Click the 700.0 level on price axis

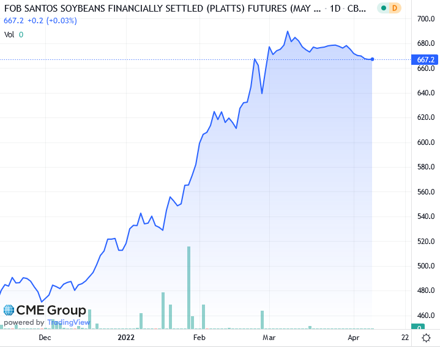pyautogui.click(x=425, y=20)
